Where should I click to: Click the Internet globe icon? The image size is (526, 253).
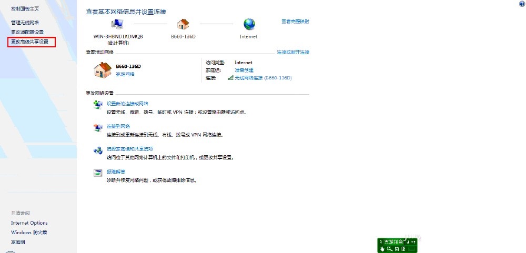tap(249, 24)
